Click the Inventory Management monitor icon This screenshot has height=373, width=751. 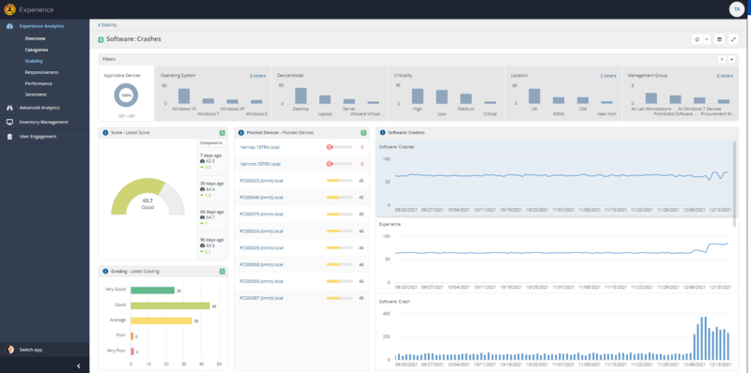pos(9,122)
